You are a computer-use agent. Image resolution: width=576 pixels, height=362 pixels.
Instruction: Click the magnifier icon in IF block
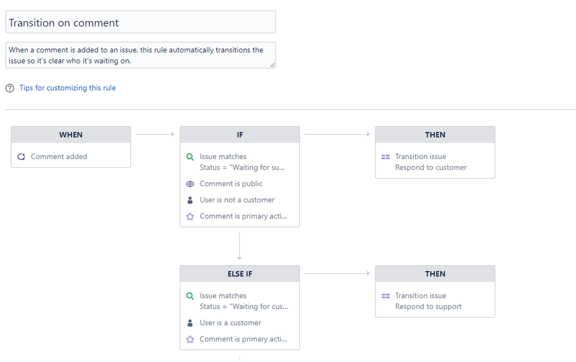click(x=190, y=157)
